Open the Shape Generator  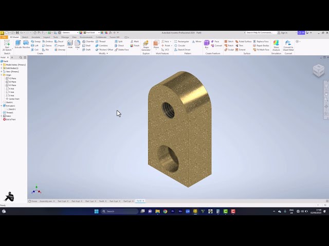pos(146,46)
